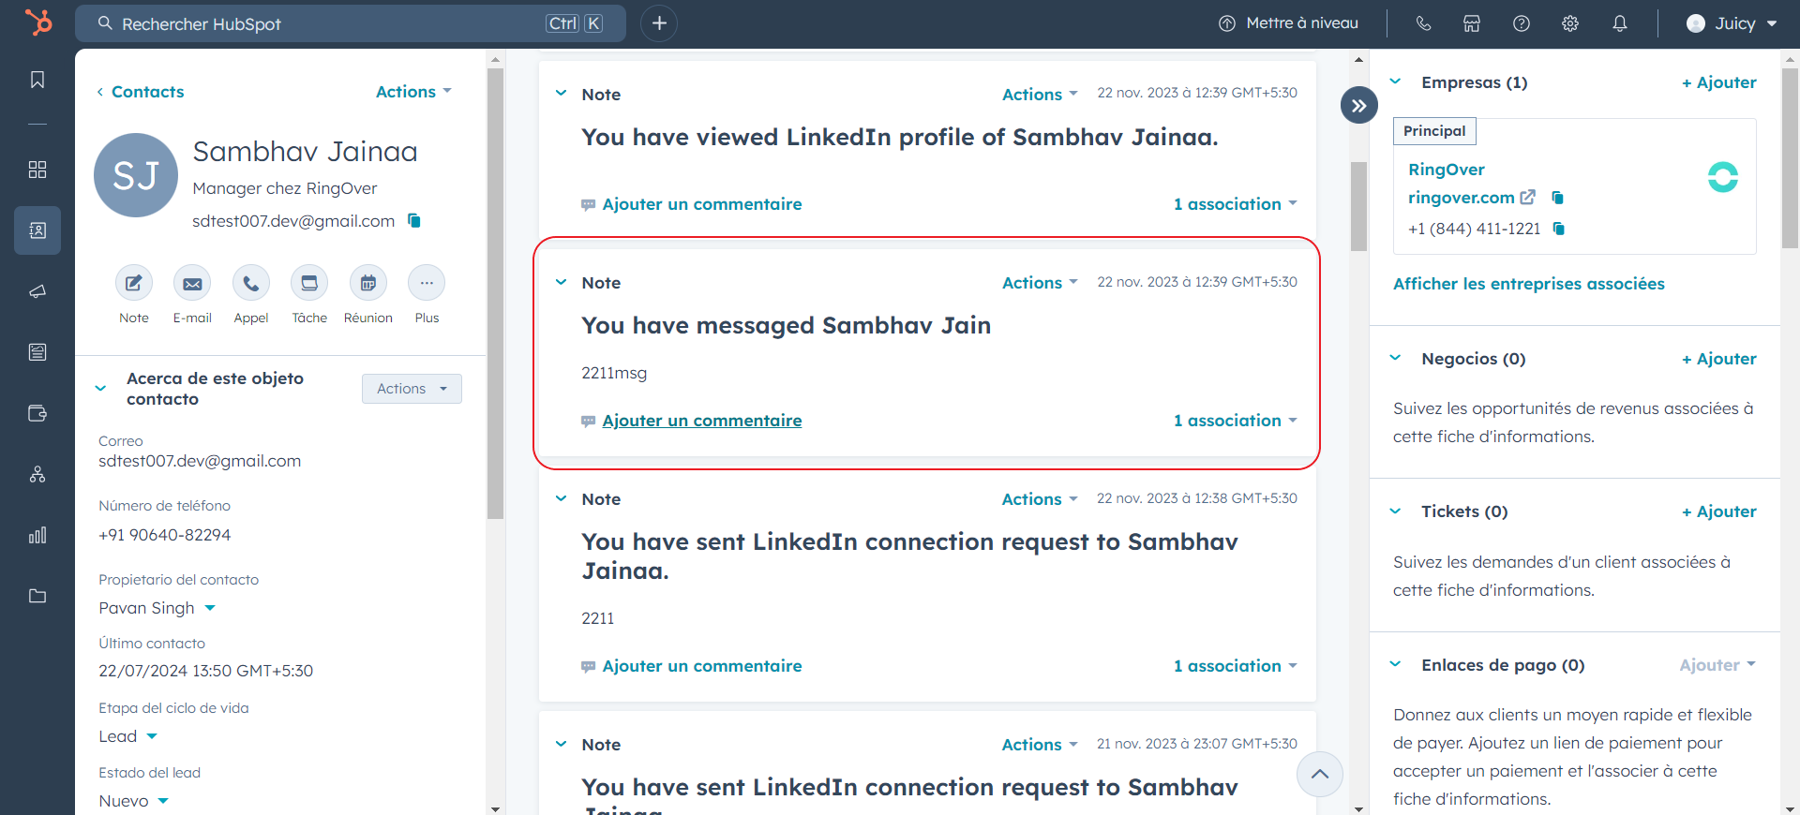This screenshot has height=815, width=1800.
Task: Collapse the Negocios (0) section
Action: 1395,358
